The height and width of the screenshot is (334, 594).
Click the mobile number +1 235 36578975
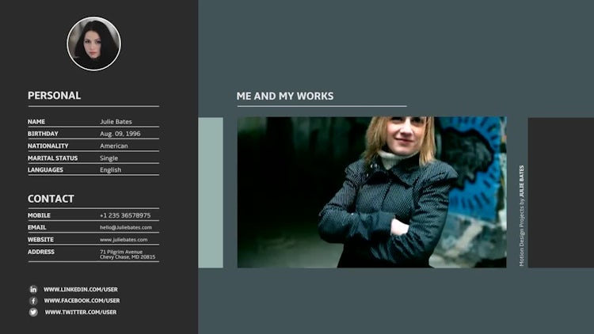(x=125, y=215)
